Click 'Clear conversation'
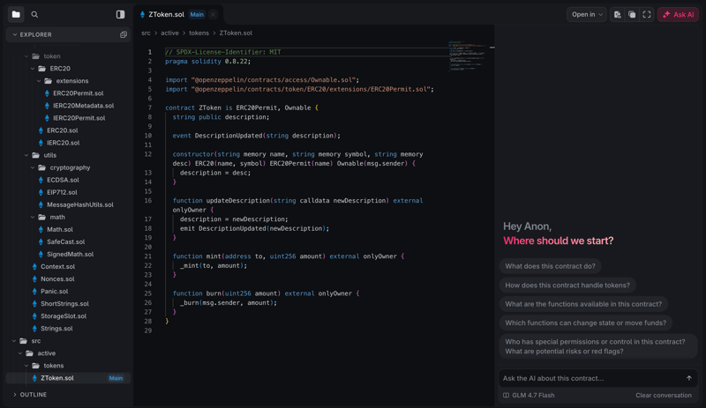The height and width of the screenshot is (408, 706). [x=664, y=396]
